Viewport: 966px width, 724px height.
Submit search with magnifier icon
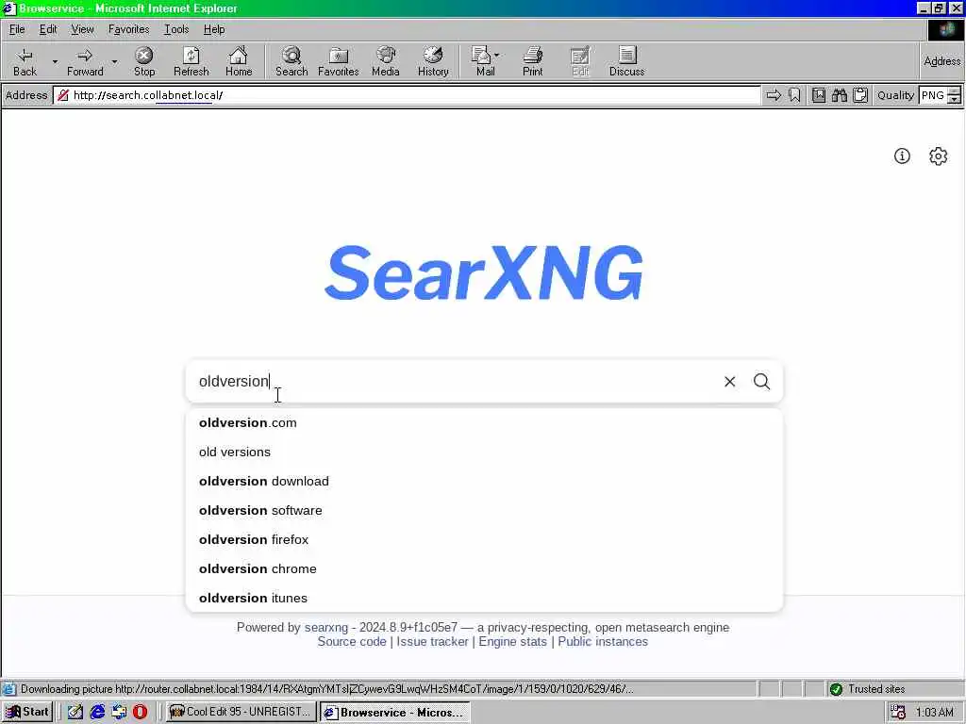point(761,382)
